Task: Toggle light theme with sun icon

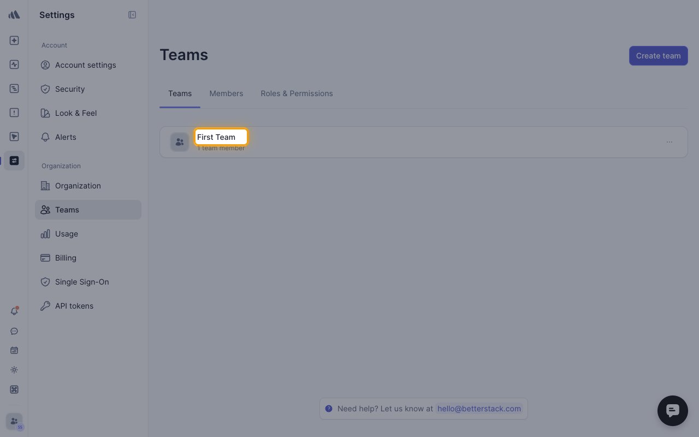Action: 14,370
